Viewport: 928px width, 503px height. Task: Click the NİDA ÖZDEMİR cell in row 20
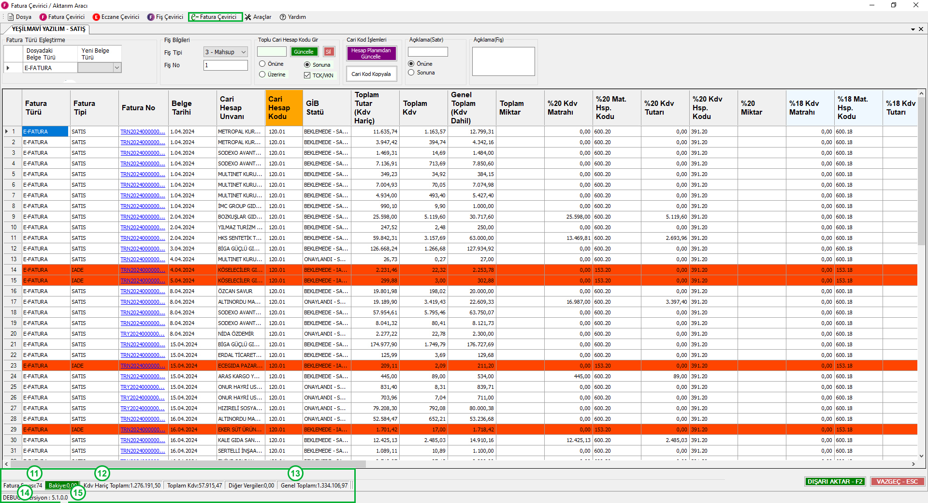tap(240, 334)
